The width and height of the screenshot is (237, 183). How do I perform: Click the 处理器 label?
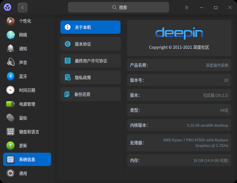pos(137,143)
